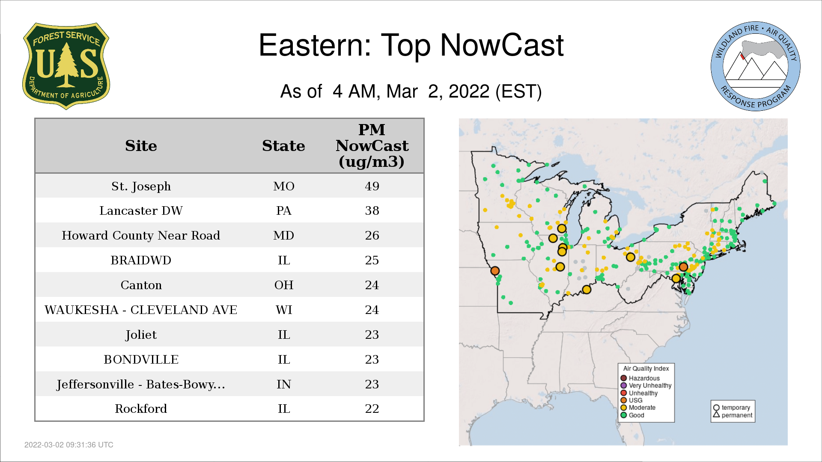Image resolution: width=822 pixels, height=462 pixels.
Task: Select the WAUKESHA - CLEVELAND AVE row
Action: click(141, 310)
